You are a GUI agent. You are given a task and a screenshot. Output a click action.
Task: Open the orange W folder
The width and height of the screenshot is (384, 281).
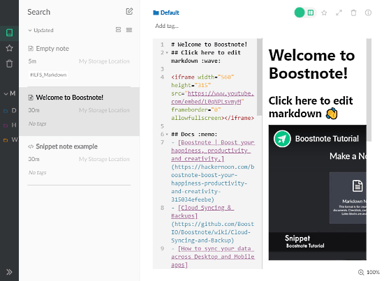pyautogui.click(x=10, y=140)
